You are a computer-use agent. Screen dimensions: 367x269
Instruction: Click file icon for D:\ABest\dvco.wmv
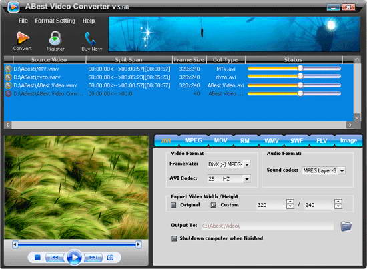click(9, 77)
